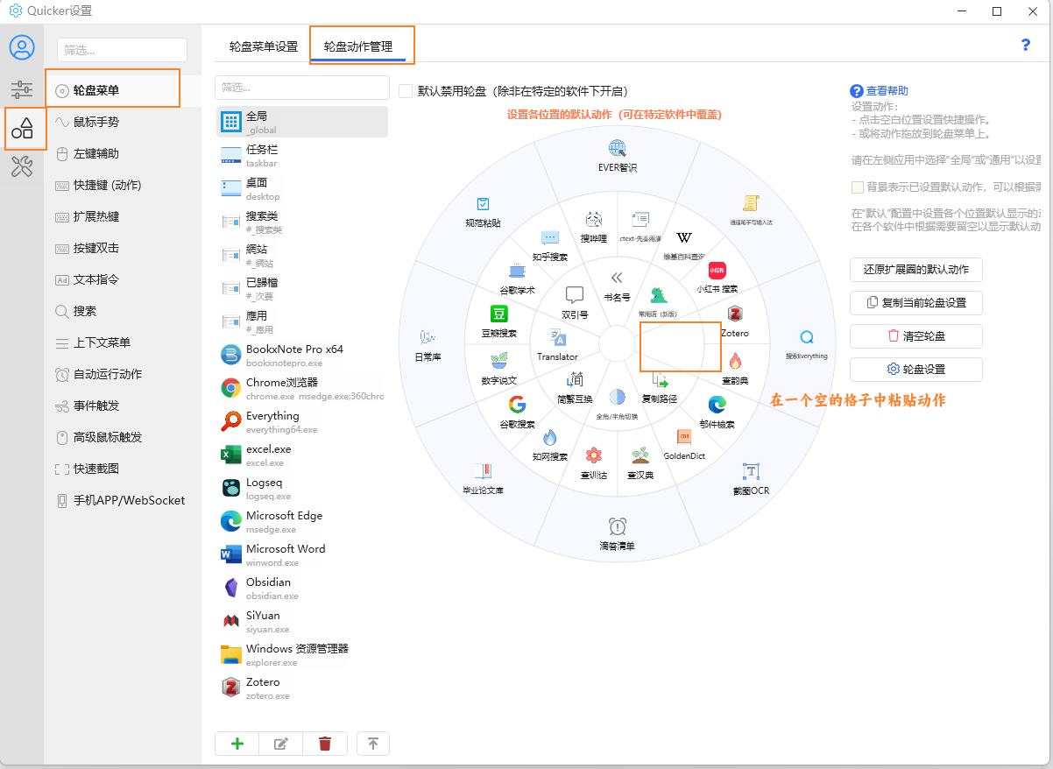Click the 还原扩展圈的默认动作 button

click(x=916, y=269)
